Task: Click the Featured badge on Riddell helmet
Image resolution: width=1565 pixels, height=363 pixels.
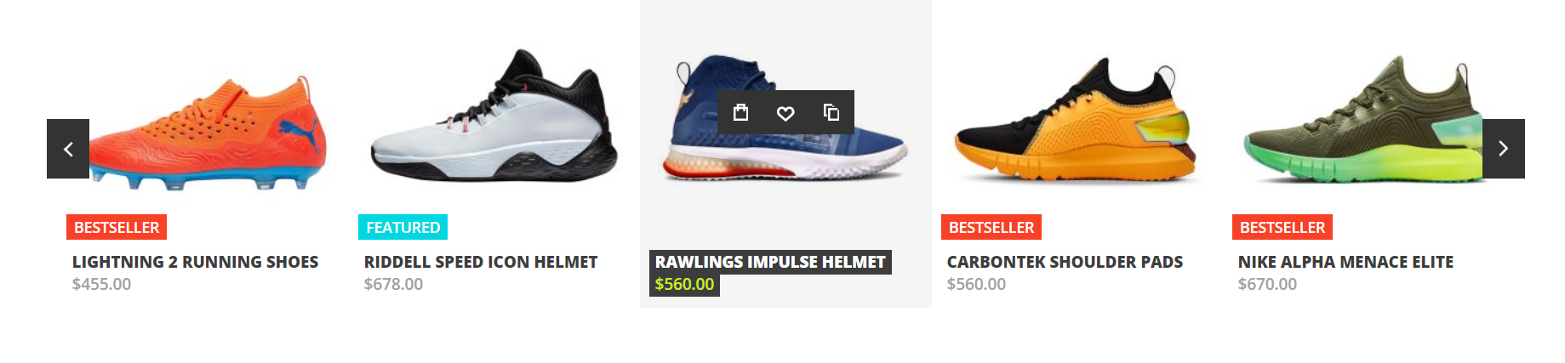Action: (403, 227)
